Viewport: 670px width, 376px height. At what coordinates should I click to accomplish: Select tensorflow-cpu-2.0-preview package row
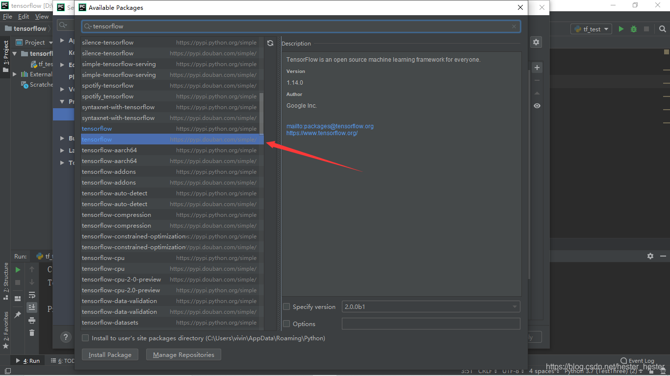coord(172,290)
